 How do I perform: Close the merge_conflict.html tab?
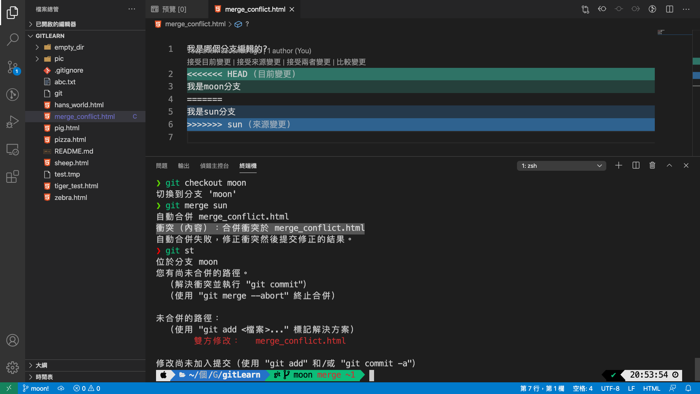[x=292, y=9]
